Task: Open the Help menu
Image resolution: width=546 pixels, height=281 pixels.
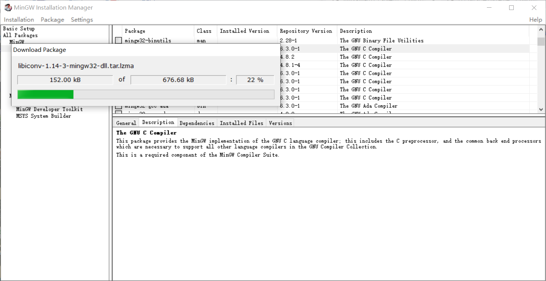Action: [536, 20]
